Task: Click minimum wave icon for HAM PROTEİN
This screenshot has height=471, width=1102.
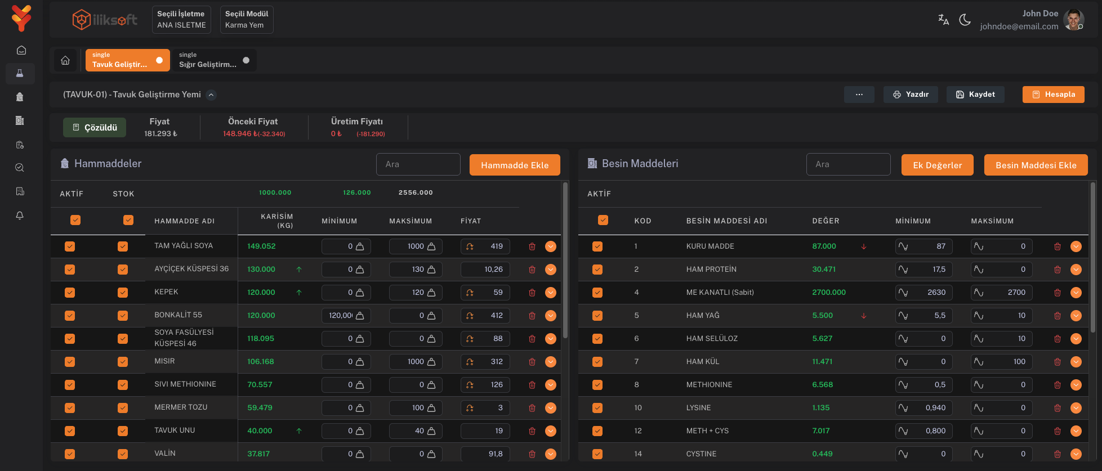Action: click(903, 270)
